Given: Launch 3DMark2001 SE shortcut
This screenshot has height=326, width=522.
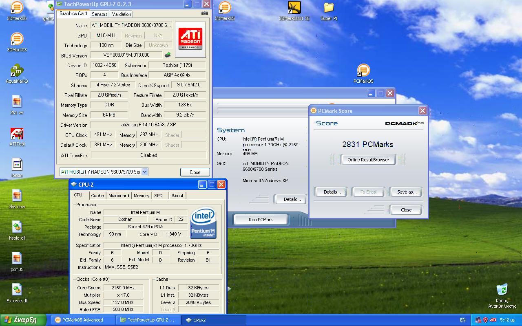Looking at the screenshot, I should pyautogui.click(x=294, y=11).
